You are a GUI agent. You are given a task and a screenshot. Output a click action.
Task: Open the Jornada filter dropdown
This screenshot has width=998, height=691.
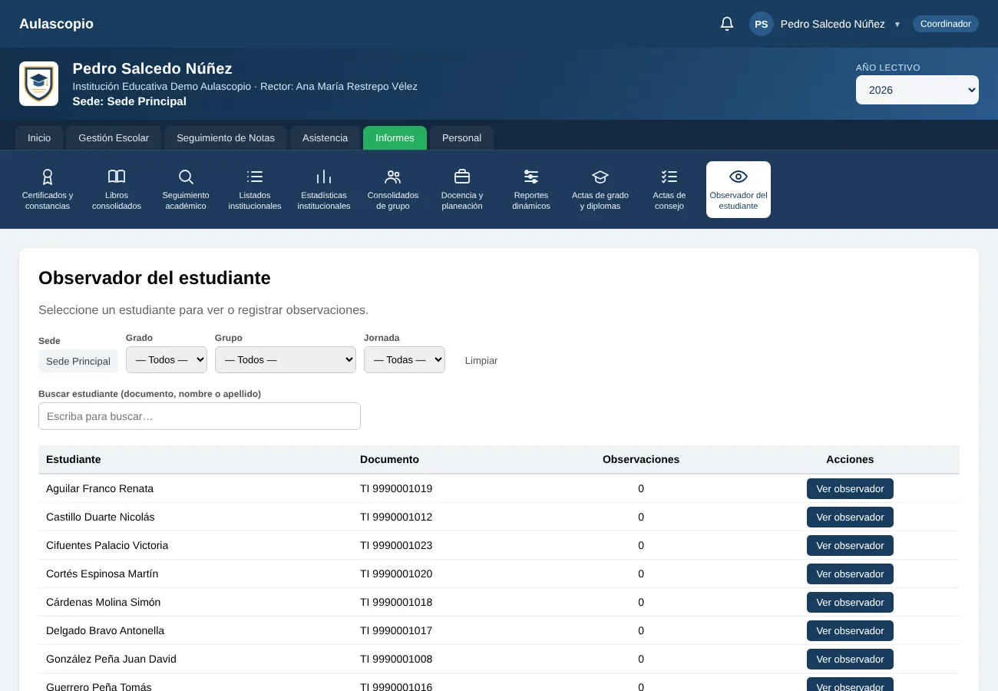tap(405, 359)
